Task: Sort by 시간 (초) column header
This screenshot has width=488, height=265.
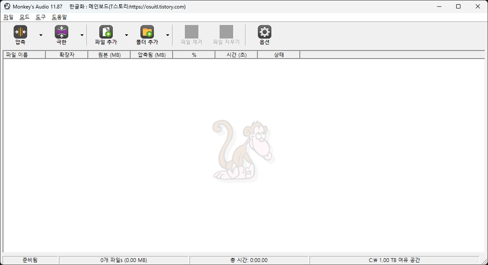Action: [236, 55]
